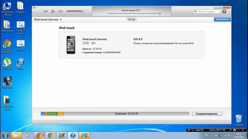This screenshot has height=139, width=248.
Task: Open the GoogleCh... folder on desktop
Action: point(21,7)
